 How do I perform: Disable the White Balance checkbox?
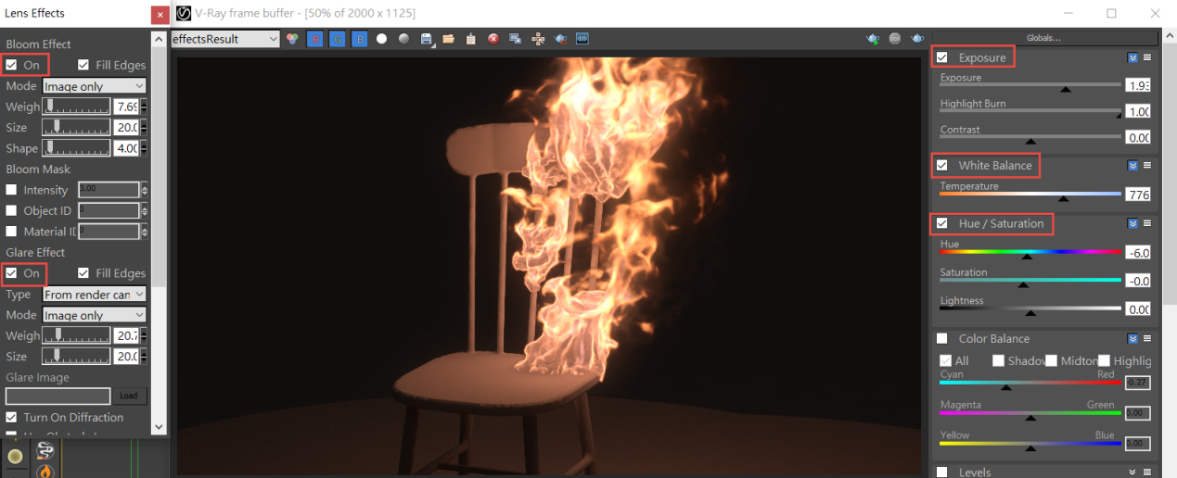click(x=942, y=165)
